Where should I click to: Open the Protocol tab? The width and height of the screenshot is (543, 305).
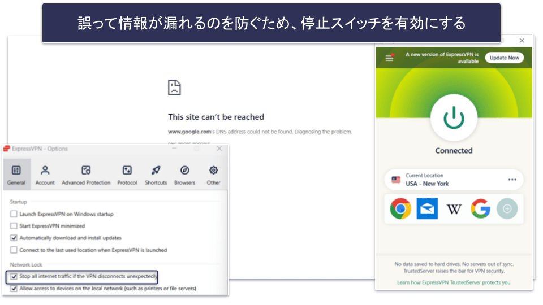[127, 175]
